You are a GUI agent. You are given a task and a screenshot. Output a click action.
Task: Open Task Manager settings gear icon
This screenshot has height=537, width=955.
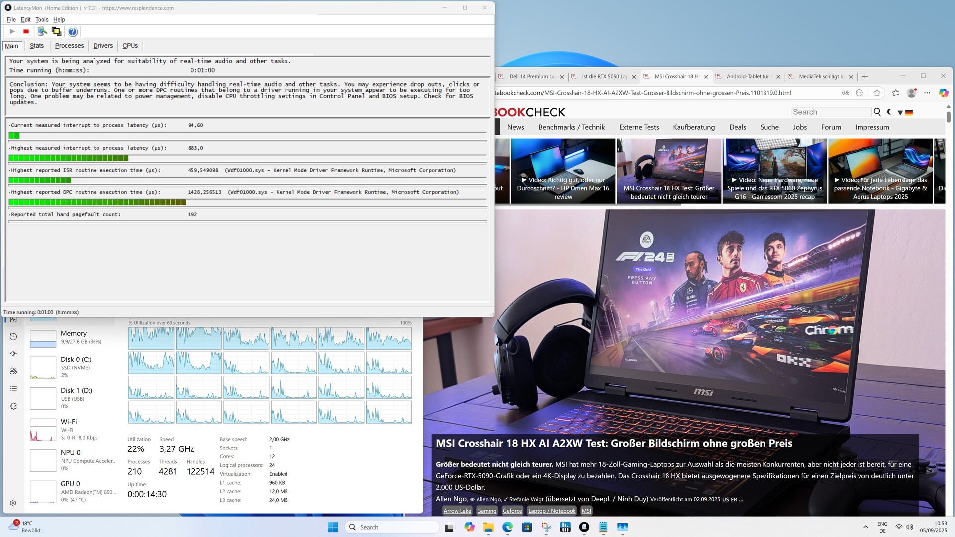click(x=13, y=503)
